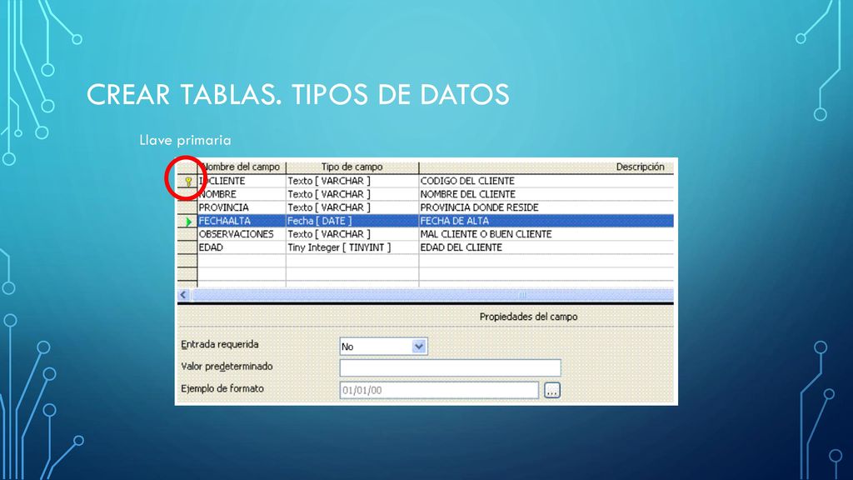Image resolution: width=853 pixels, height=480 pixels.
Task: Click the Texto [ VARCHAR ] type for IDCLIENTE
Action: point(352,181)
